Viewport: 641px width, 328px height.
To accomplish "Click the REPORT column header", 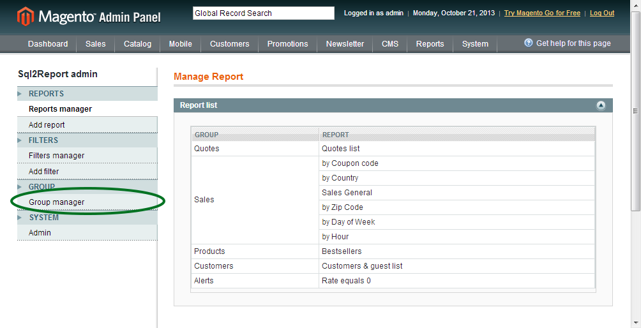I will point(456,135).
